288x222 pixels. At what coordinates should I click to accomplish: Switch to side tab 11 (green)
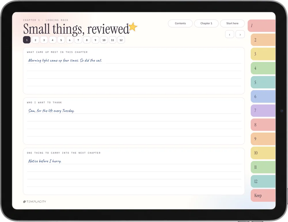coord(263,167)
